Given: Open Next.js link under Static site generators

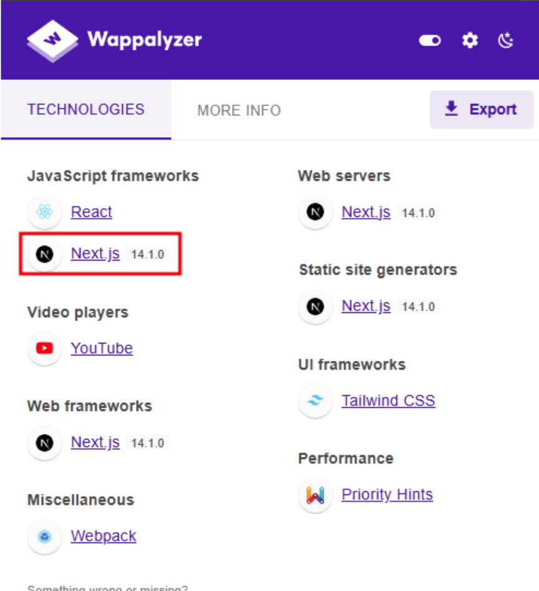Looking at the screenshot, I should (x=366, y=306).
